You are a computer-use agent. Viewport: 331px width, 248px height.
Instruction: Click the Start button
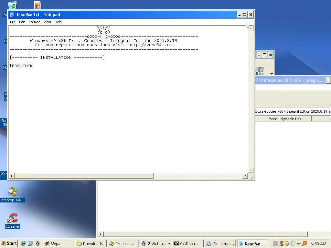[x=9, y=243]
